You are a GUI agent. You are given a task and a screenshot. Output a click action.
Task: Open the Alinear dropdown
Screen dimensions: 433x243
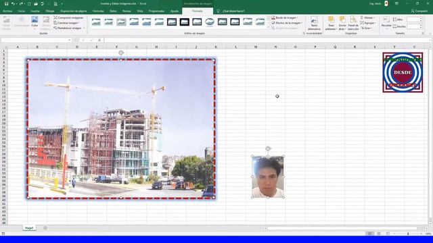pos(367,18)
